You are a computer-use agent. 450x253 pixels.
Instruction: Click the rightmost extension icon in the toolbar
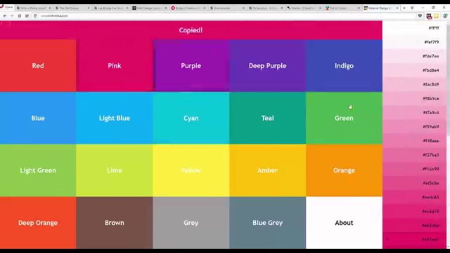click(x=445, y=15)
